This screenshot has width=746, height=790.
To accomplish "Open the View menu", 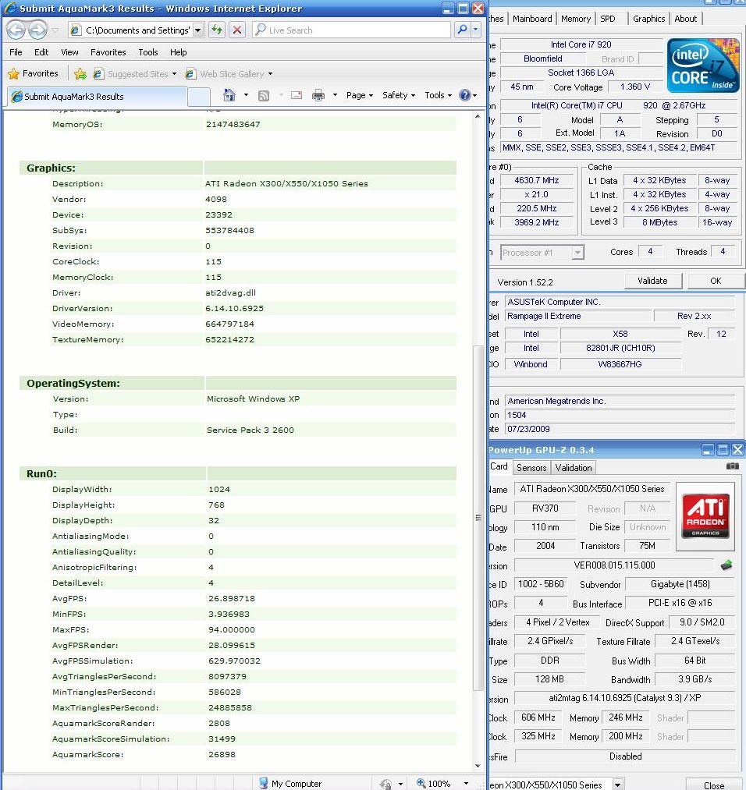I will pos(69,52).
